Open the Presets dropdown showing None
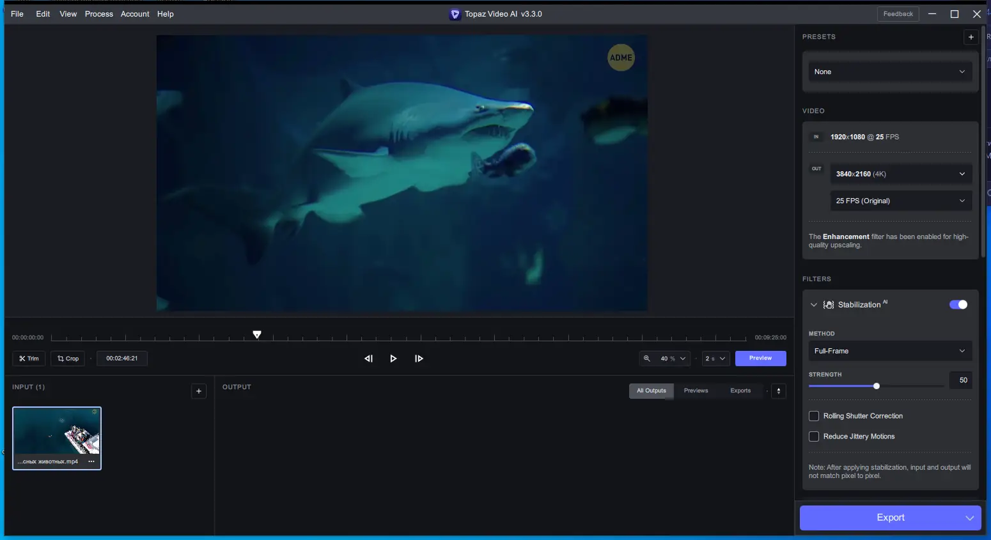Viewport: 991px width, 540px height. pyautogui.click(x=889, y=72)
